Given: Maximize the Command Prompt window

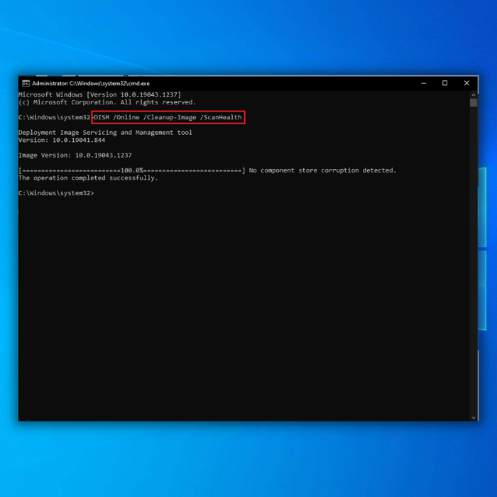Looking at the screenshot, I should click(444, 83).
